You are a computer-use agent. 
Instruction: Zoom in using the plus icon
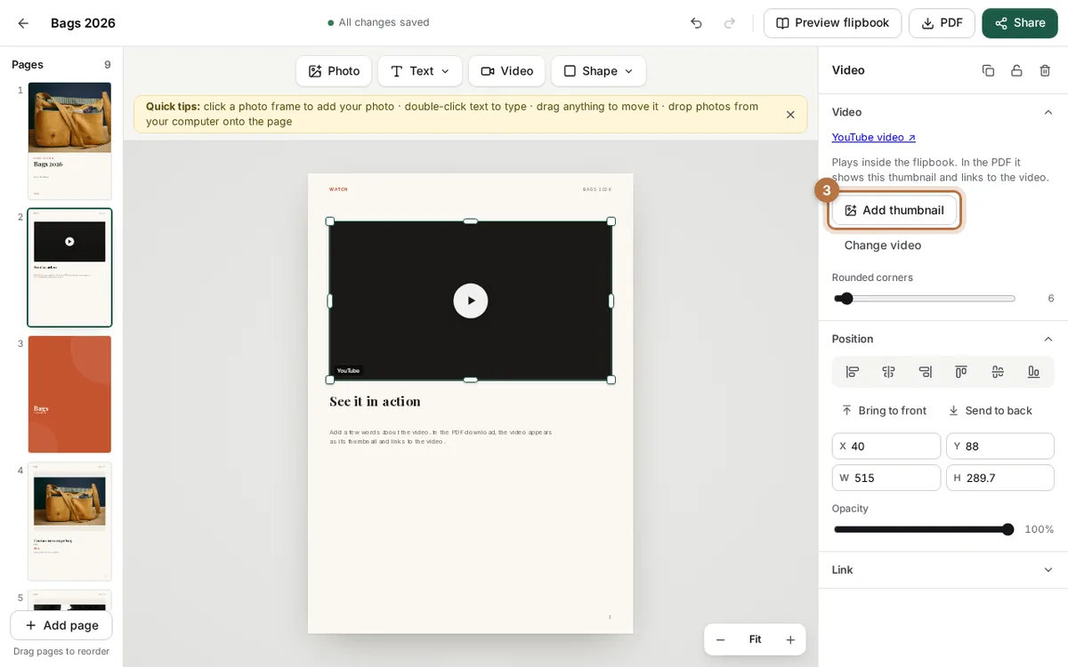pyautogui.click(x=789, y=639)
